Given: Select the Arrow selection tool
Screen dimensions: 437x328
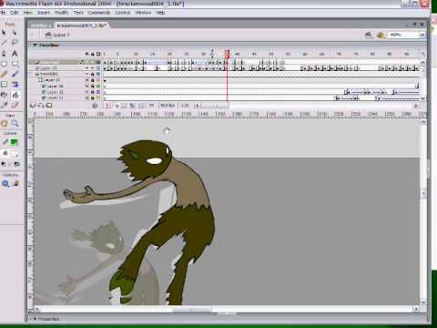Looking at the screenshot, I should coord(4,33).
